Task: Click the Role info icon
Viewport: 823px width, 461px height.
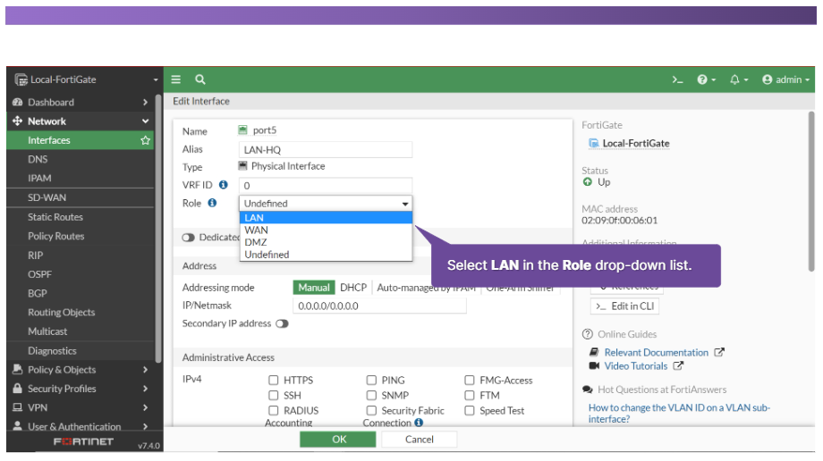Action: tap(212, 203)
